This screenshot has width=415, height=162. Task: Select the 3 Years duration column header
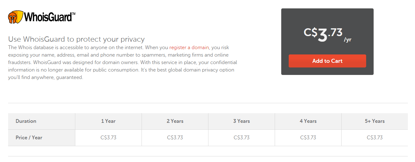pos(241,121)
